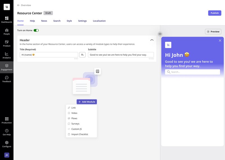Viewport: 225px width, 160px height.
Task: Click the Preview button
Action: [x=213, y=31]
